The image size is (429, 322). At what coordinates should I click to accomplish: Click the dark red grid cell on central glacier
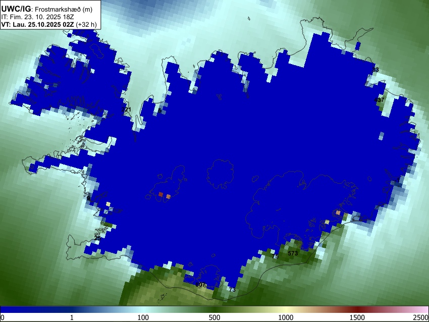tap(160, 194)
